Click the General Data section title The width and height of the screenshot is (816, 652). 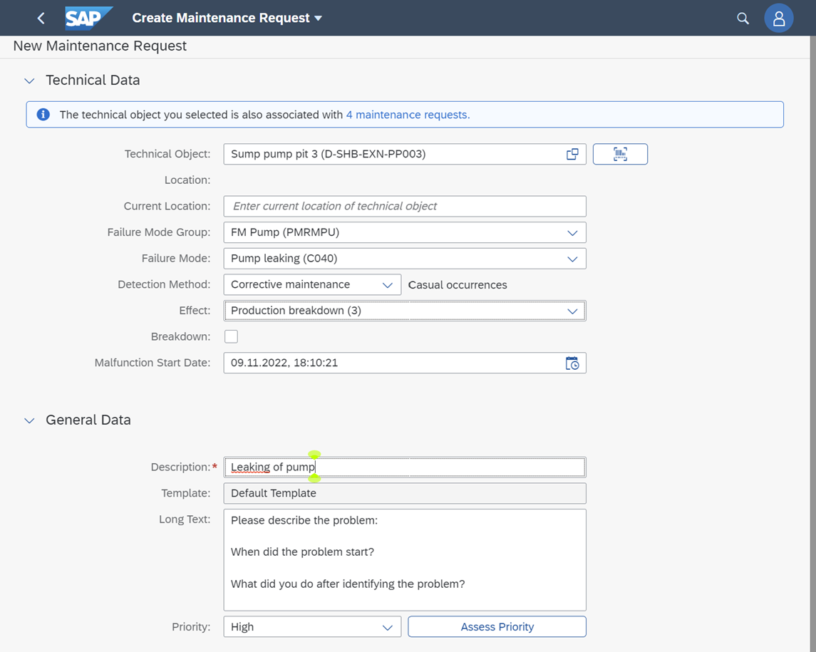click(x=88, y=420)
